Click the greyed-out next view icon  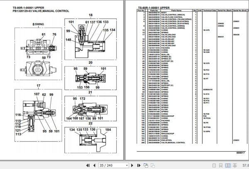(153, 165)
